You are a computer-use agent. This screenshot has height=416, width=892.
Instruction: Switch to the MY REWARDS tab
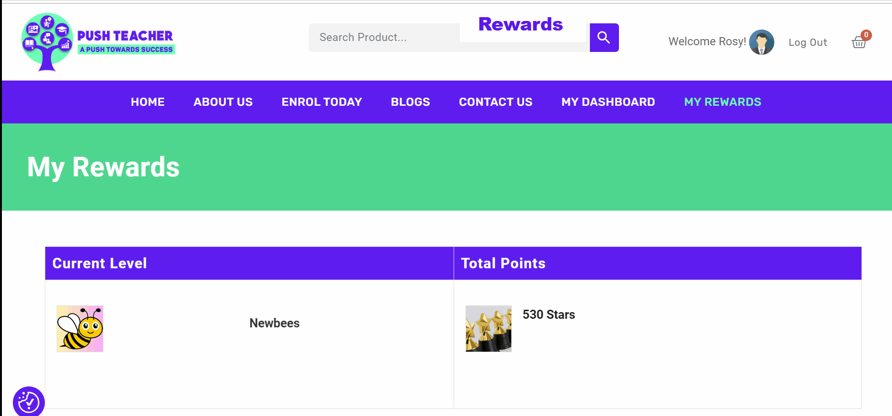click(x=722, y=101)
